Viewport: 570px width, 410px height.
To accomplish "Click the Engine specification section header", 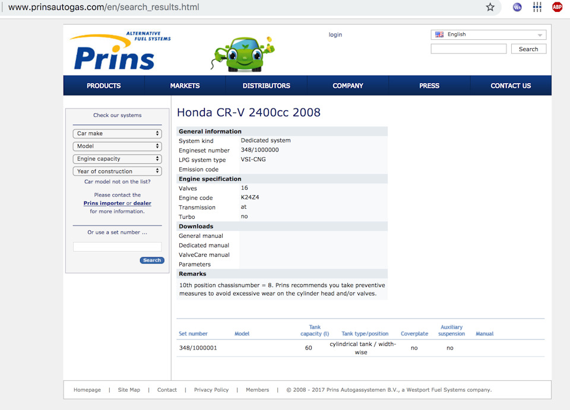I will click(282, 179).
